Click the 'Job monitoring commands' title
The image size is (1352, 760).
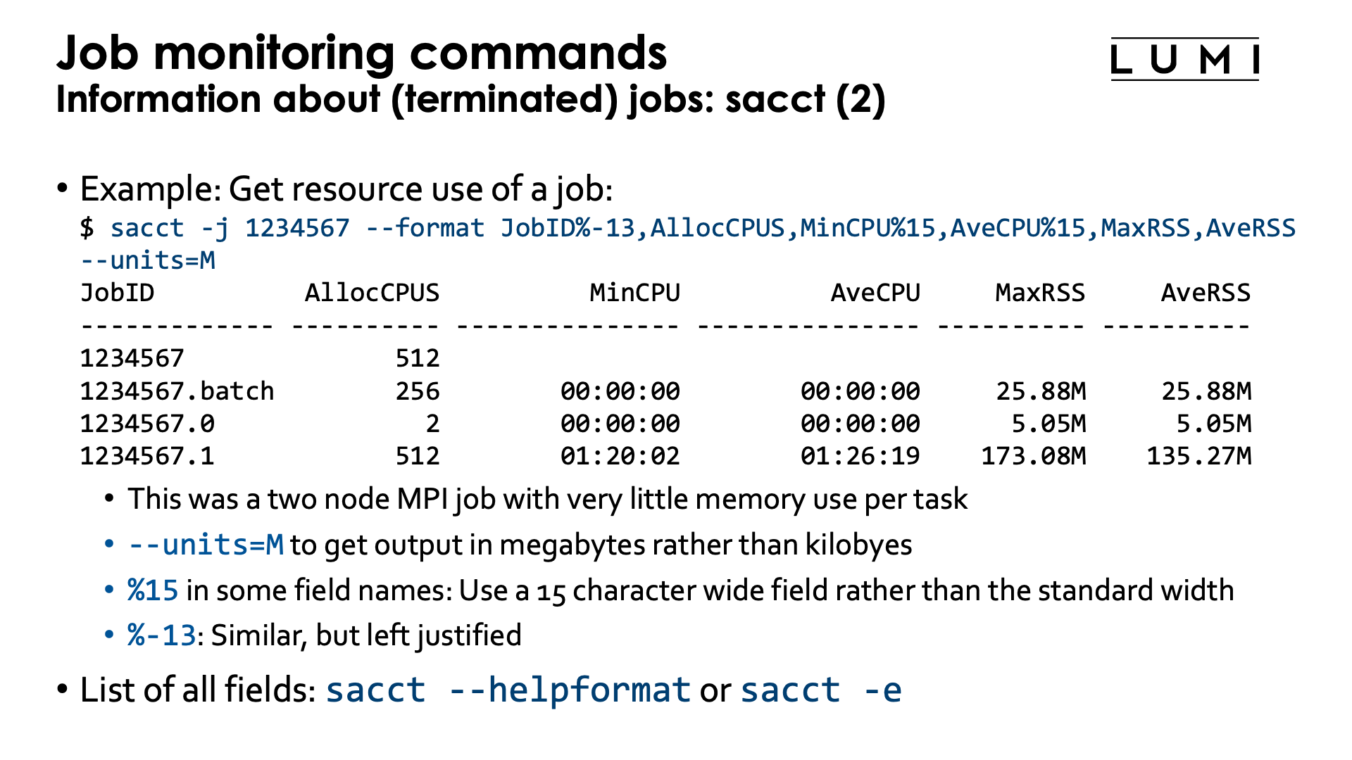click(x=361, y=53)
